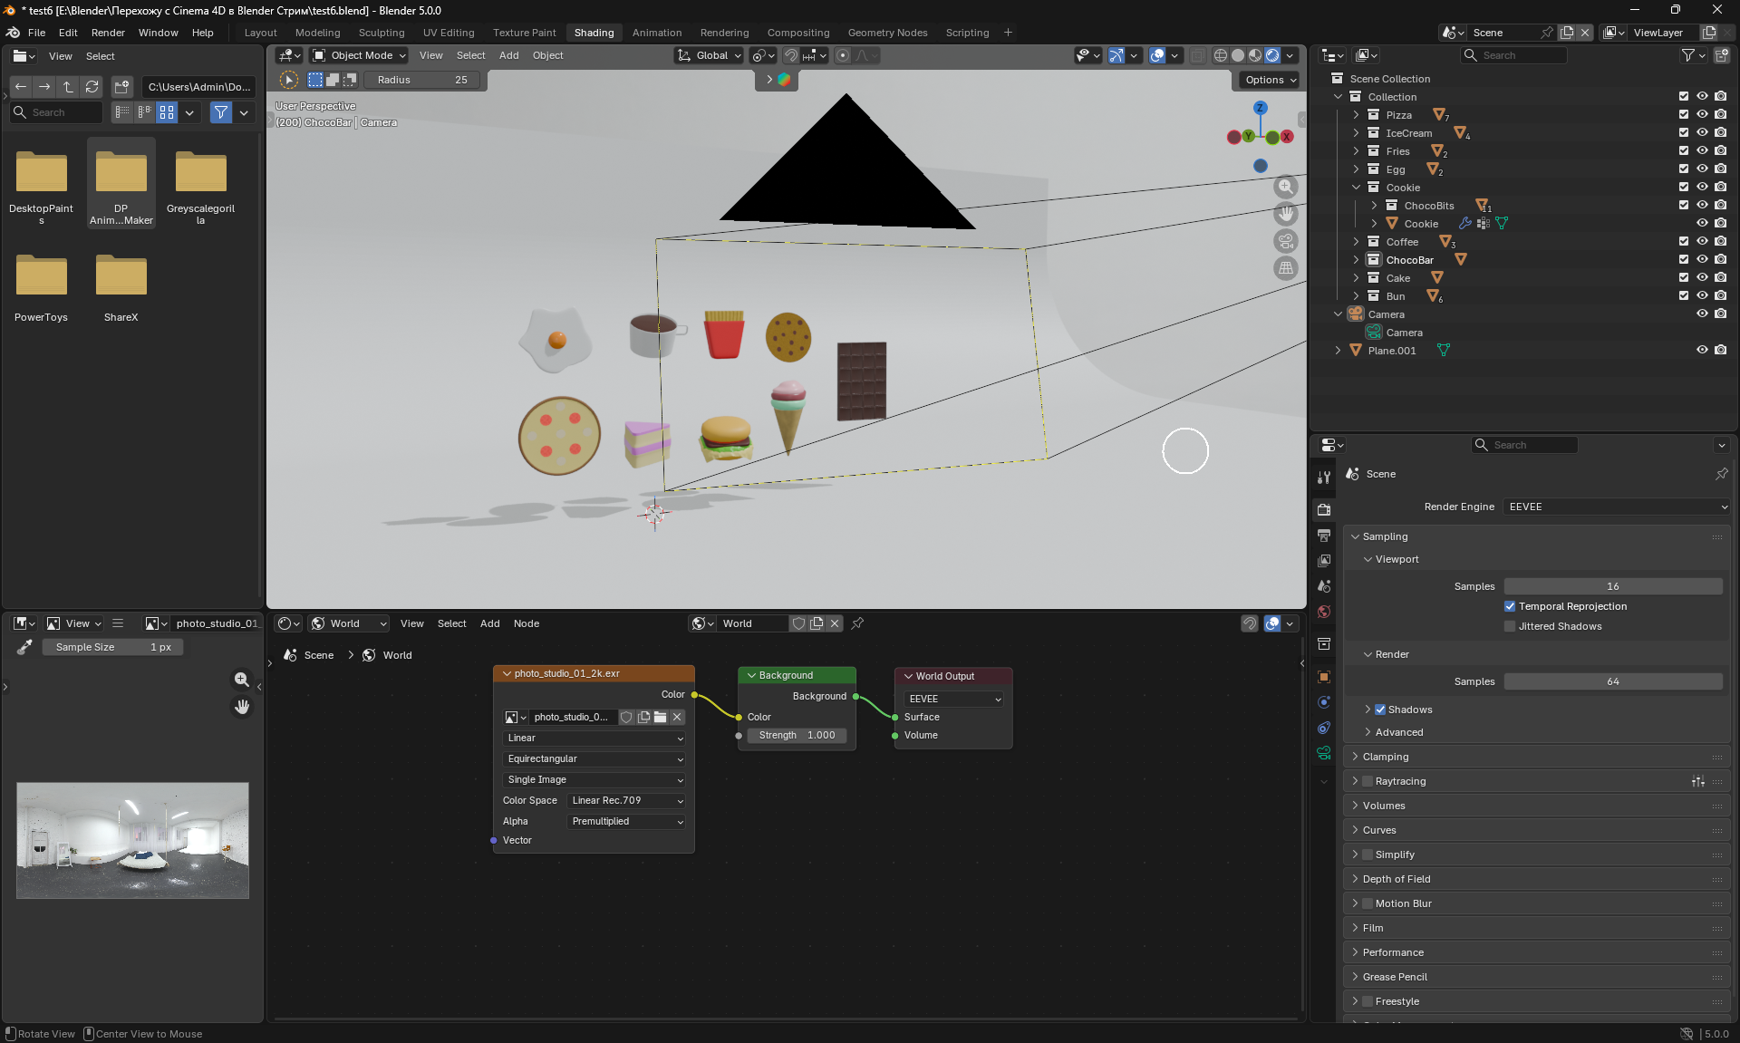1740x1043 pixels.
Task: Switch to the Geometry Nodes workspace tab
Action: (886, 33)
